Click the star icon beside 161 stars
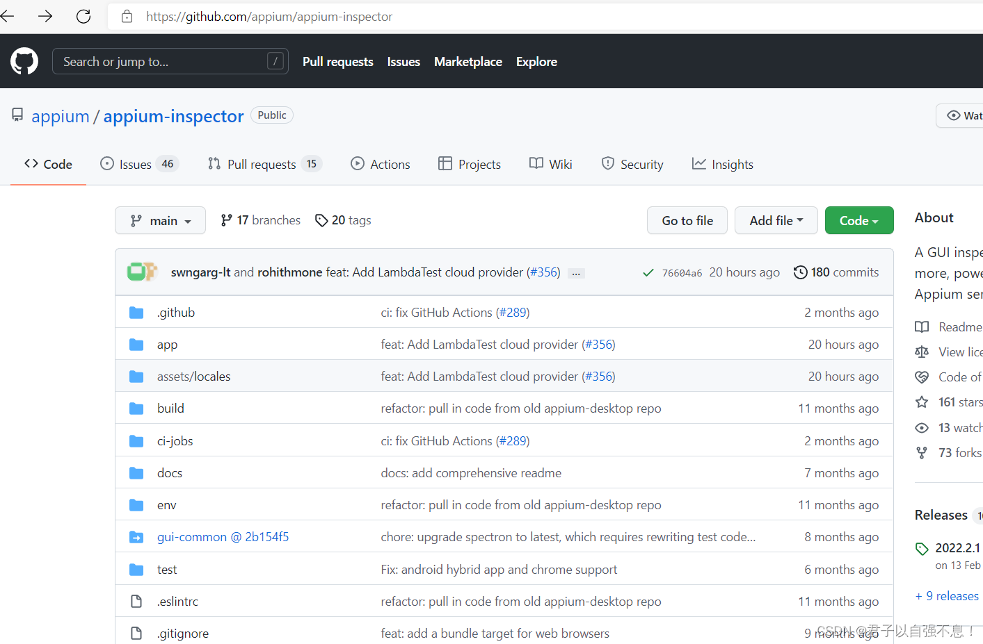 pyautogui.click(x=922, y=402)
